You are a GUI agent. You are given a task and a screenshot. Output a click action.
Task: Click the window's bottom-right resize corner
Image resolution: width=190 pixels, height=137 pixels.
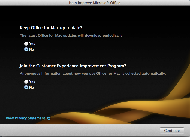tap(188, 135)
